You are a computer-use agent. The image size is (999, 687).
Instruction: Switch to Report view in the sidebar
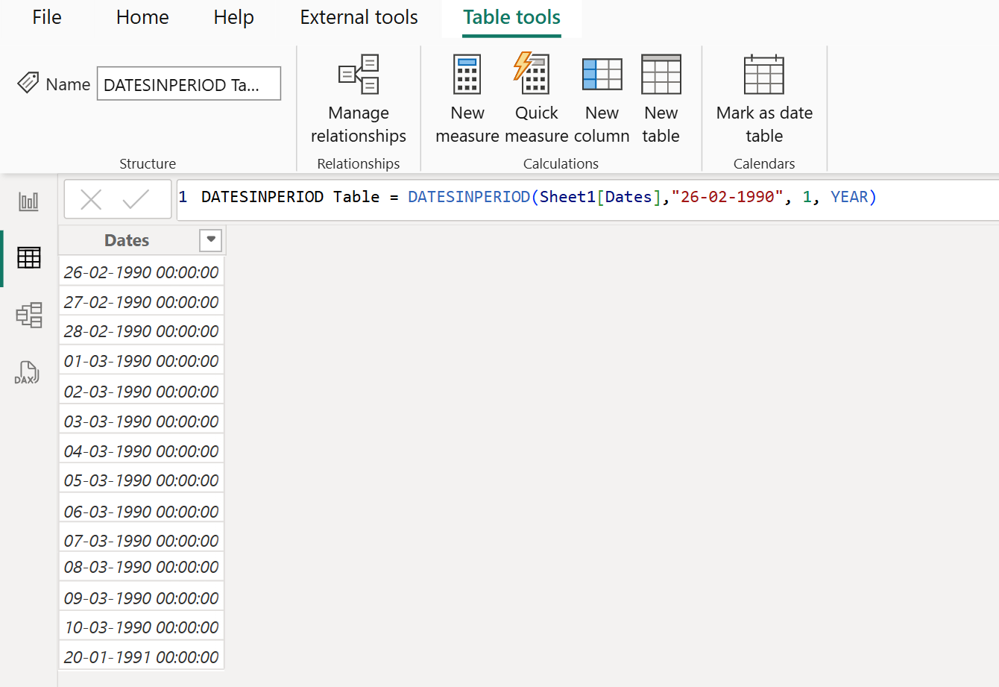[28, 201]
